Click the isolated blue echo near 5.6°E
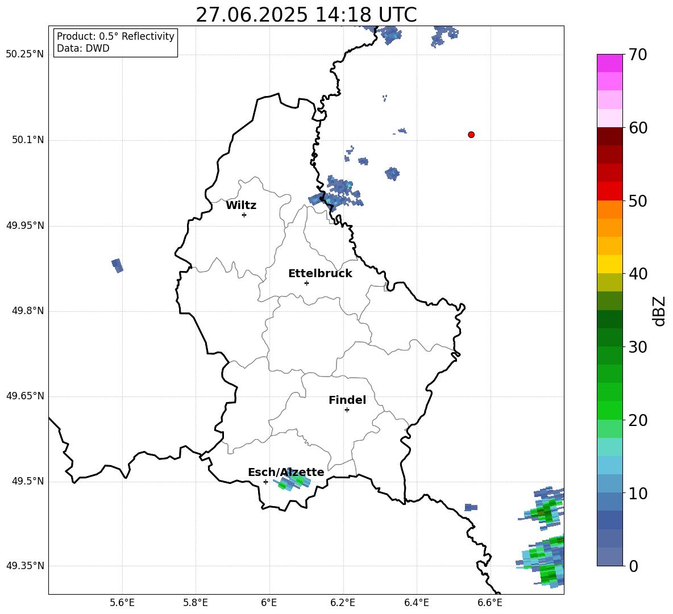Screen dimensions: 673x614 tap(117, 265)
